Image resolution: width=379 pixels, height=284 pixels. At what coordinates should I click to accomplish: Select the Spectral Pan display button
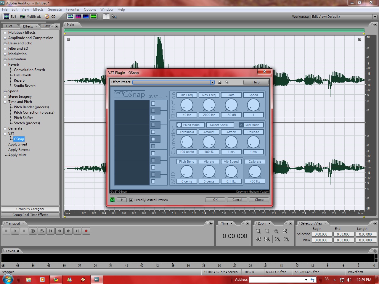(86, 17)
